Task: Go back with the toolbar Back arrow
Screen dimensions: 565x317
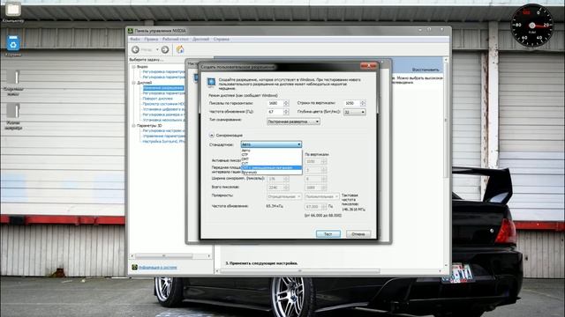Action: (135, 49)
